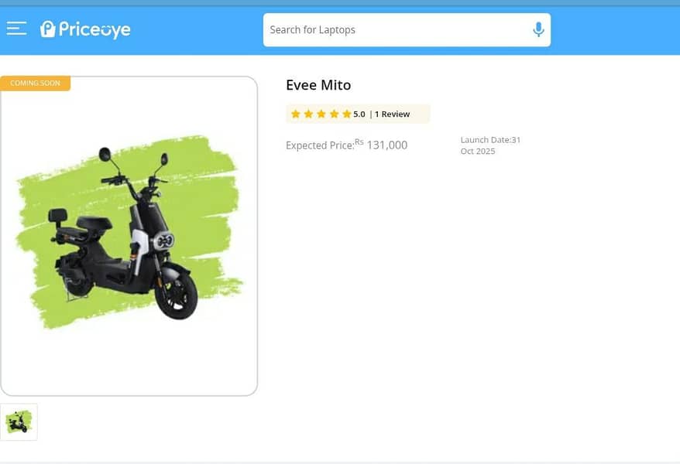This screenshot has height=464, width=680.
Task: Click the five-star rating stars
Action: (321, 114)
